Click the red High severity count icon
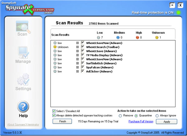187x136 pixels. [137, 37]
